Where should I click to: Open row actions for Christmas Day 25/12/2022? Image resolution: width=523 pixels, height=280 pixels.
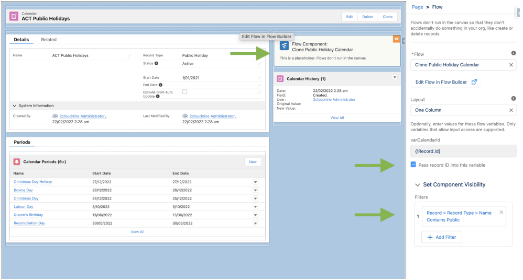tap(255, 199)
